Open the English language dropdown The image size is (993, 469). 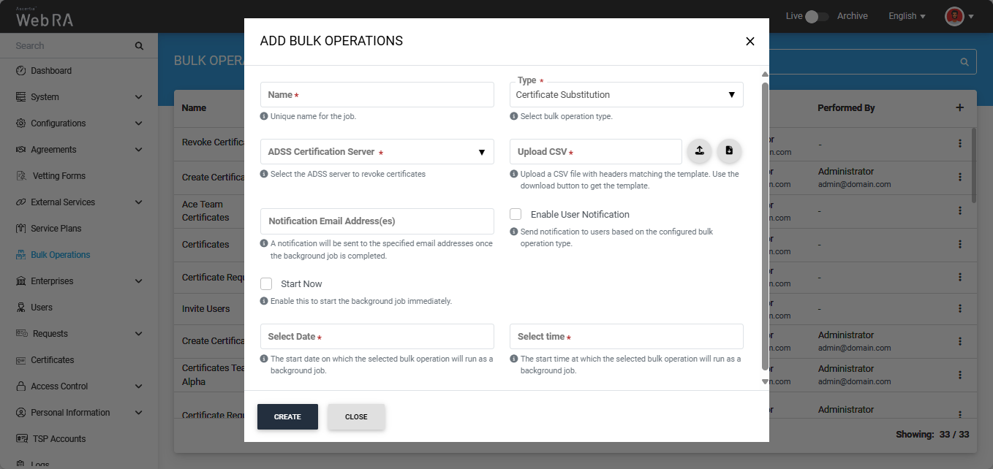pyautogui.click(x=907, y=16)
